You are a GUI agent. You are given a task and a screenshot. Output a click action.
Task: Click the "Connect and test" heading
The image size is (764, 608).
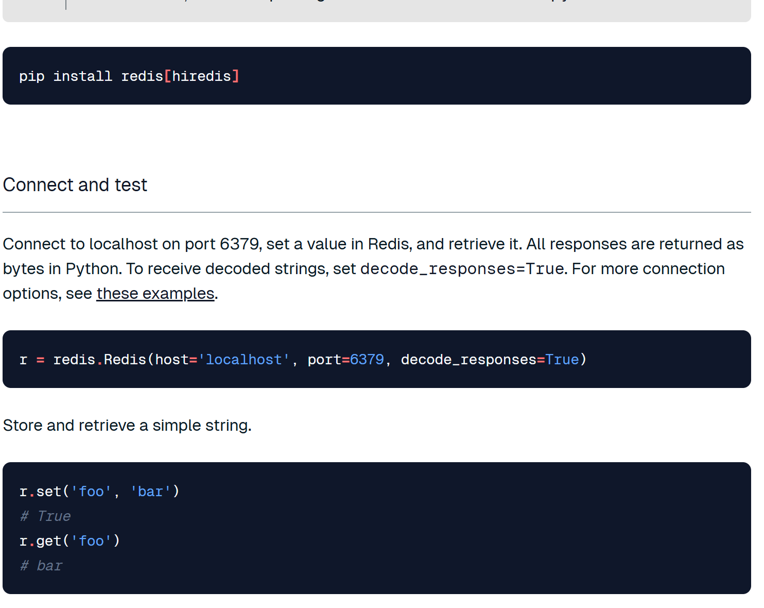tap(75, 185)
